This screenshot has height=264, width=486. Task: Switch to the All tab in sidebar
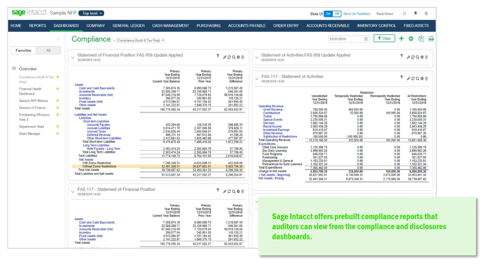[48, 50]
